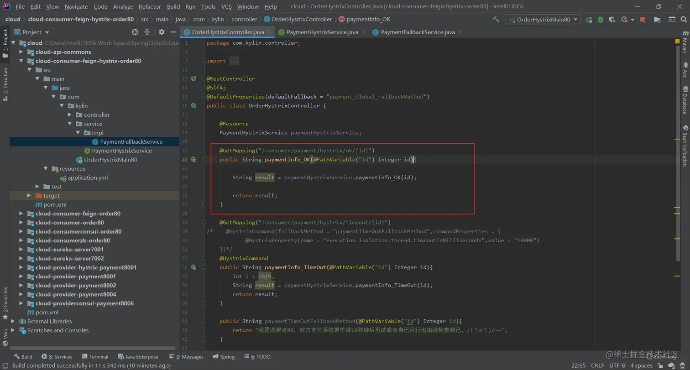The width and height of the screenshot is (690, 370).
Task: Click the gutter icon on line 16
Action: click(x=193, y=105)
